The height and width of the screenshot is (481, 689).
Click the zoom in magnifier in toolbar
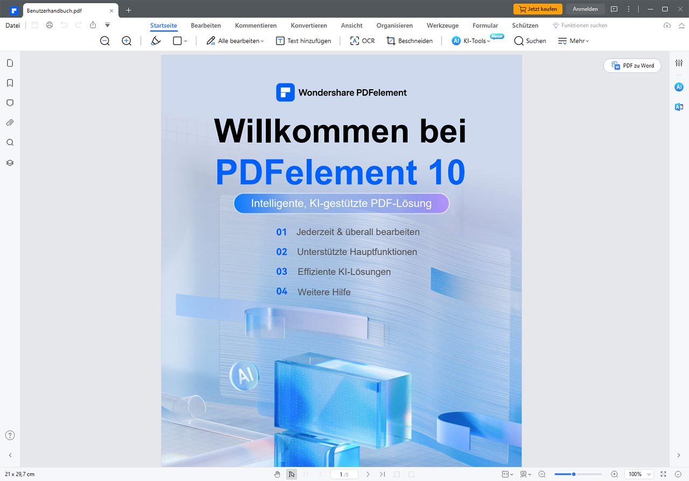pyautogui.click(x=126, y=41)
